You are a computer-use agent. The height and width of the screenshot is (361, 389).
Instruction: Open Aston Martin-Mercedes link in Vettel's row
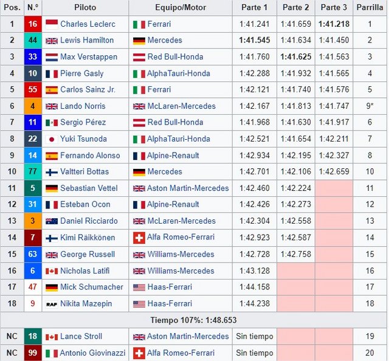point(188,188)
